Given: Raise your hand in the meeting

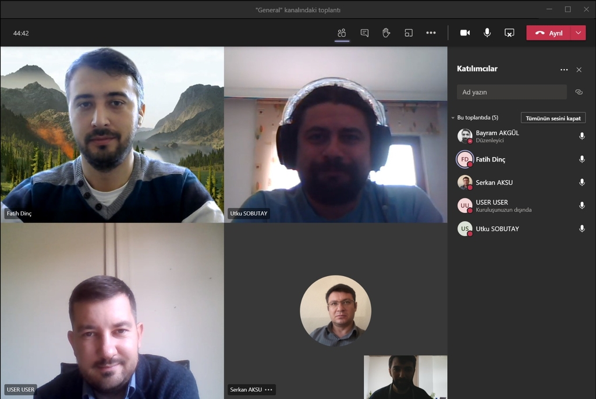Looking at the screenshot, I should click(386, 33).
